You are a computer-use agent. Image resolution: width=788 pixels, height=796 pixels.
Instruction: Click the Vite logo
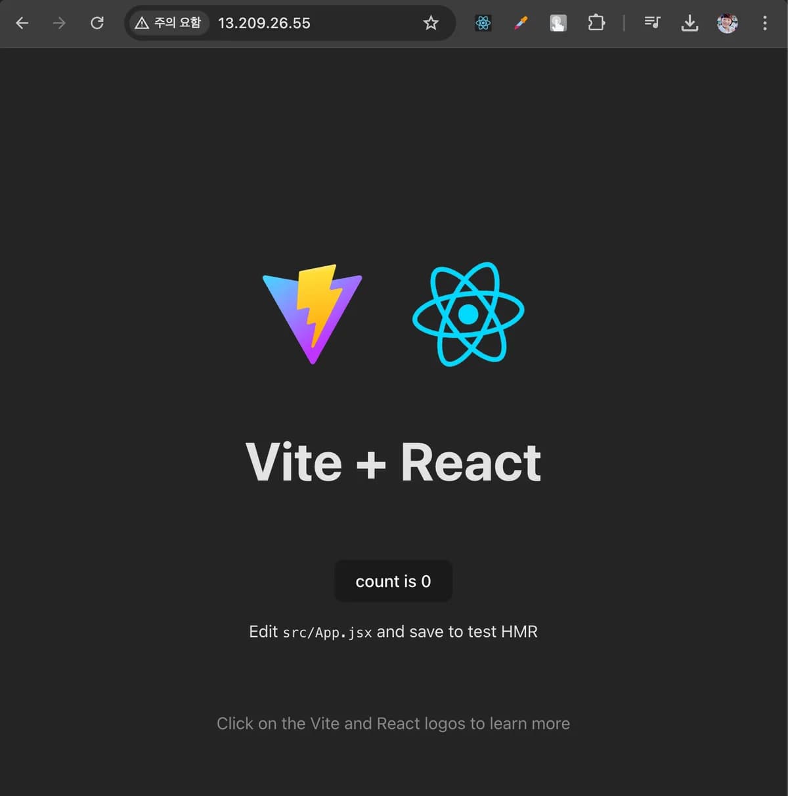[x=313, y=314]
